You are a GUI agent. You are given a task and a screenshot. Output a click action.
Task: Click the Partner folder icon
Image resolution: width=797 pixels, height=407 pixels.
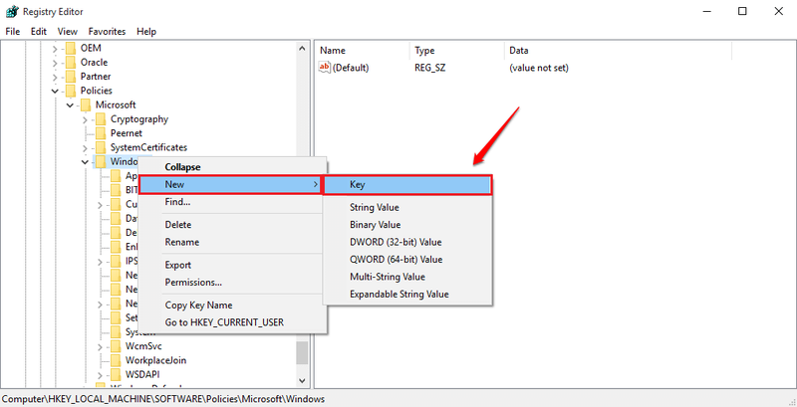coord(71,77)
